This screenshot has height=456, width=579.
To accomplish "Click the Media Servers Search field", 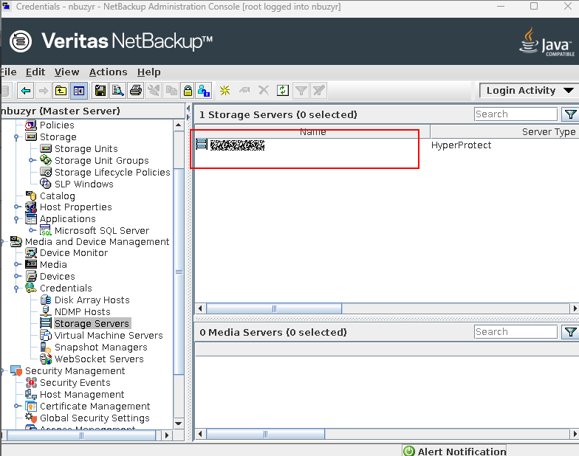I will pyautogui.click(x=515, y=332).
